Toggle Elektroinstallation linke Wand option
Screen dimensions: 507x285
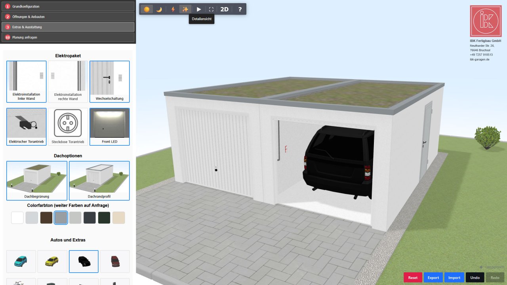[x=27, y=82]
